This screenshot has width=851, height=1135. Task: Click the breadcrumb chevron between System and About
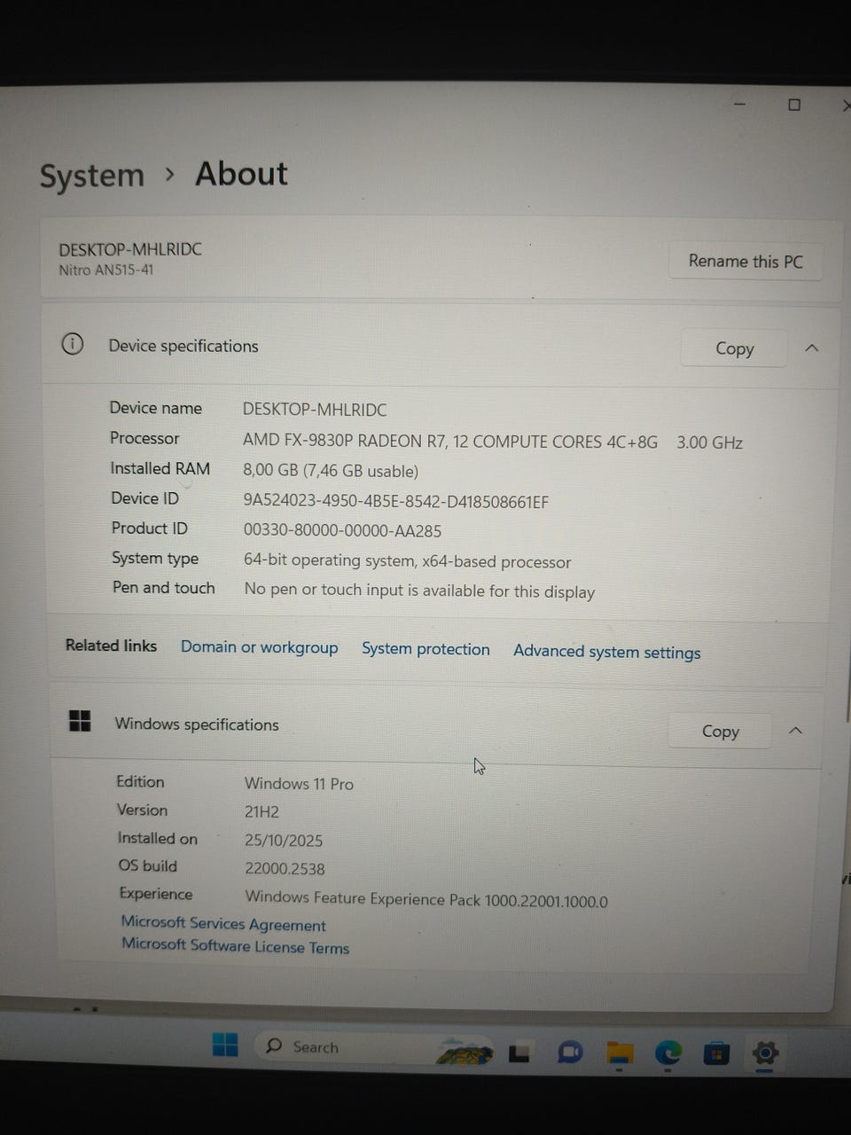[170, 175]
